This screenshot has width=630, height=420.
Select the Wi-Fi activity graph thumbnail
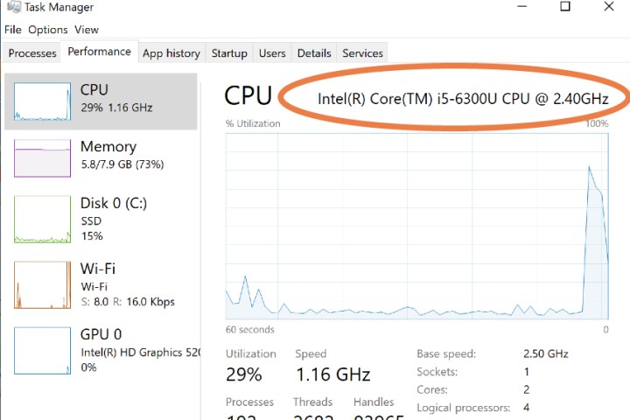tap(42, 284)
